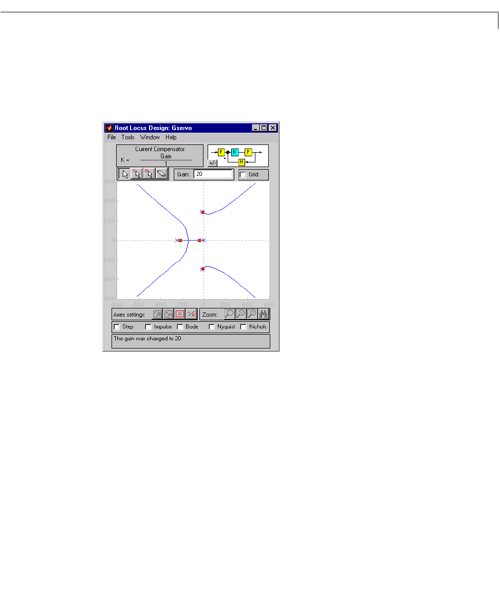Minimize the Root Locus Design window
Image resolution: width=500 pixels, height=604 pixels.
255,128
